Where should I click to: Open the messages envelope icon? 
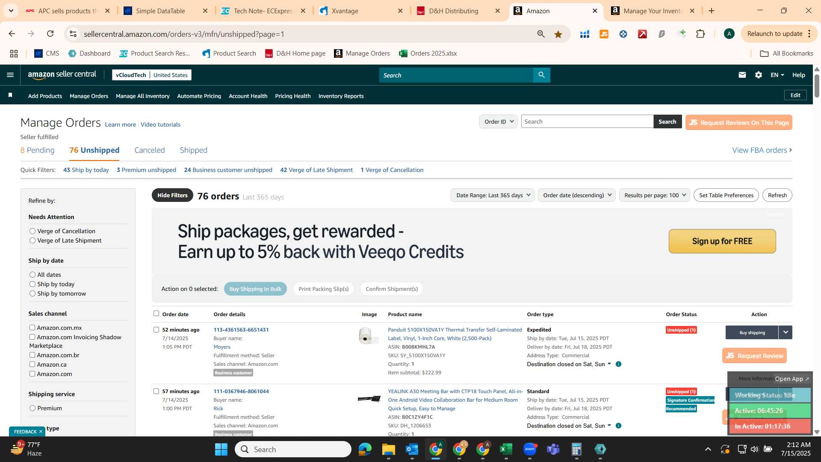[742, 75]
